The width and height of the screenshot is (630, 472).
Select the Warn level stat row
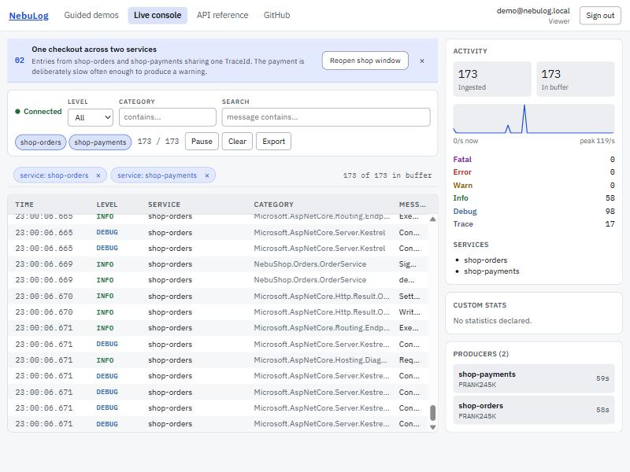tap(534, 186)
